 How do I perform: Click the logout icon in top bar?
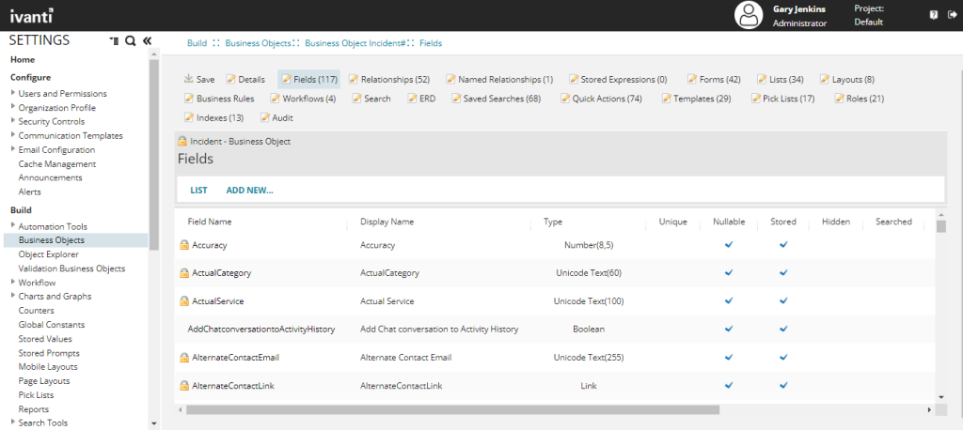point(953,15)
